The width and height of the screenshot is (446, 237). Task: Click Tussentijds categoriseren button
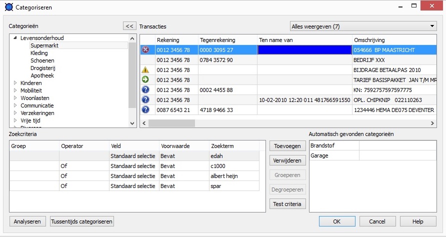pos(82,221)
